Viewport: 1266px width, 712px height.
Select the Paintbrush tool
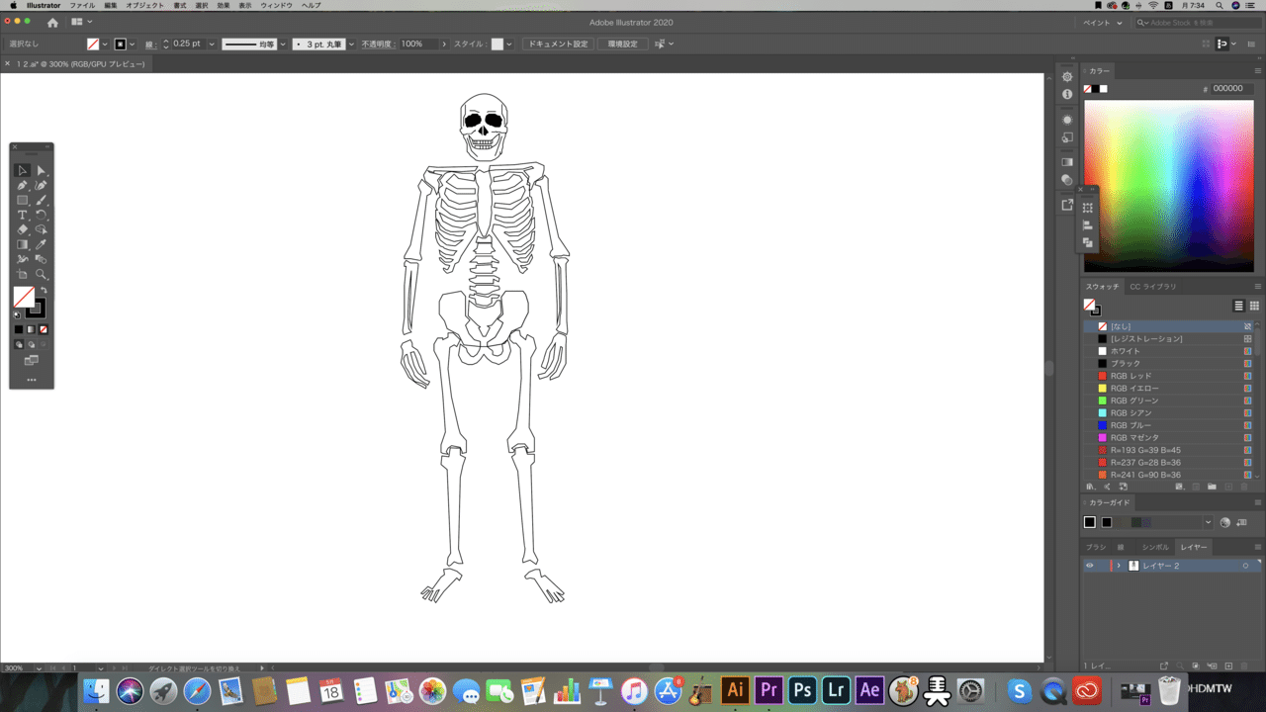click(42, 200)
